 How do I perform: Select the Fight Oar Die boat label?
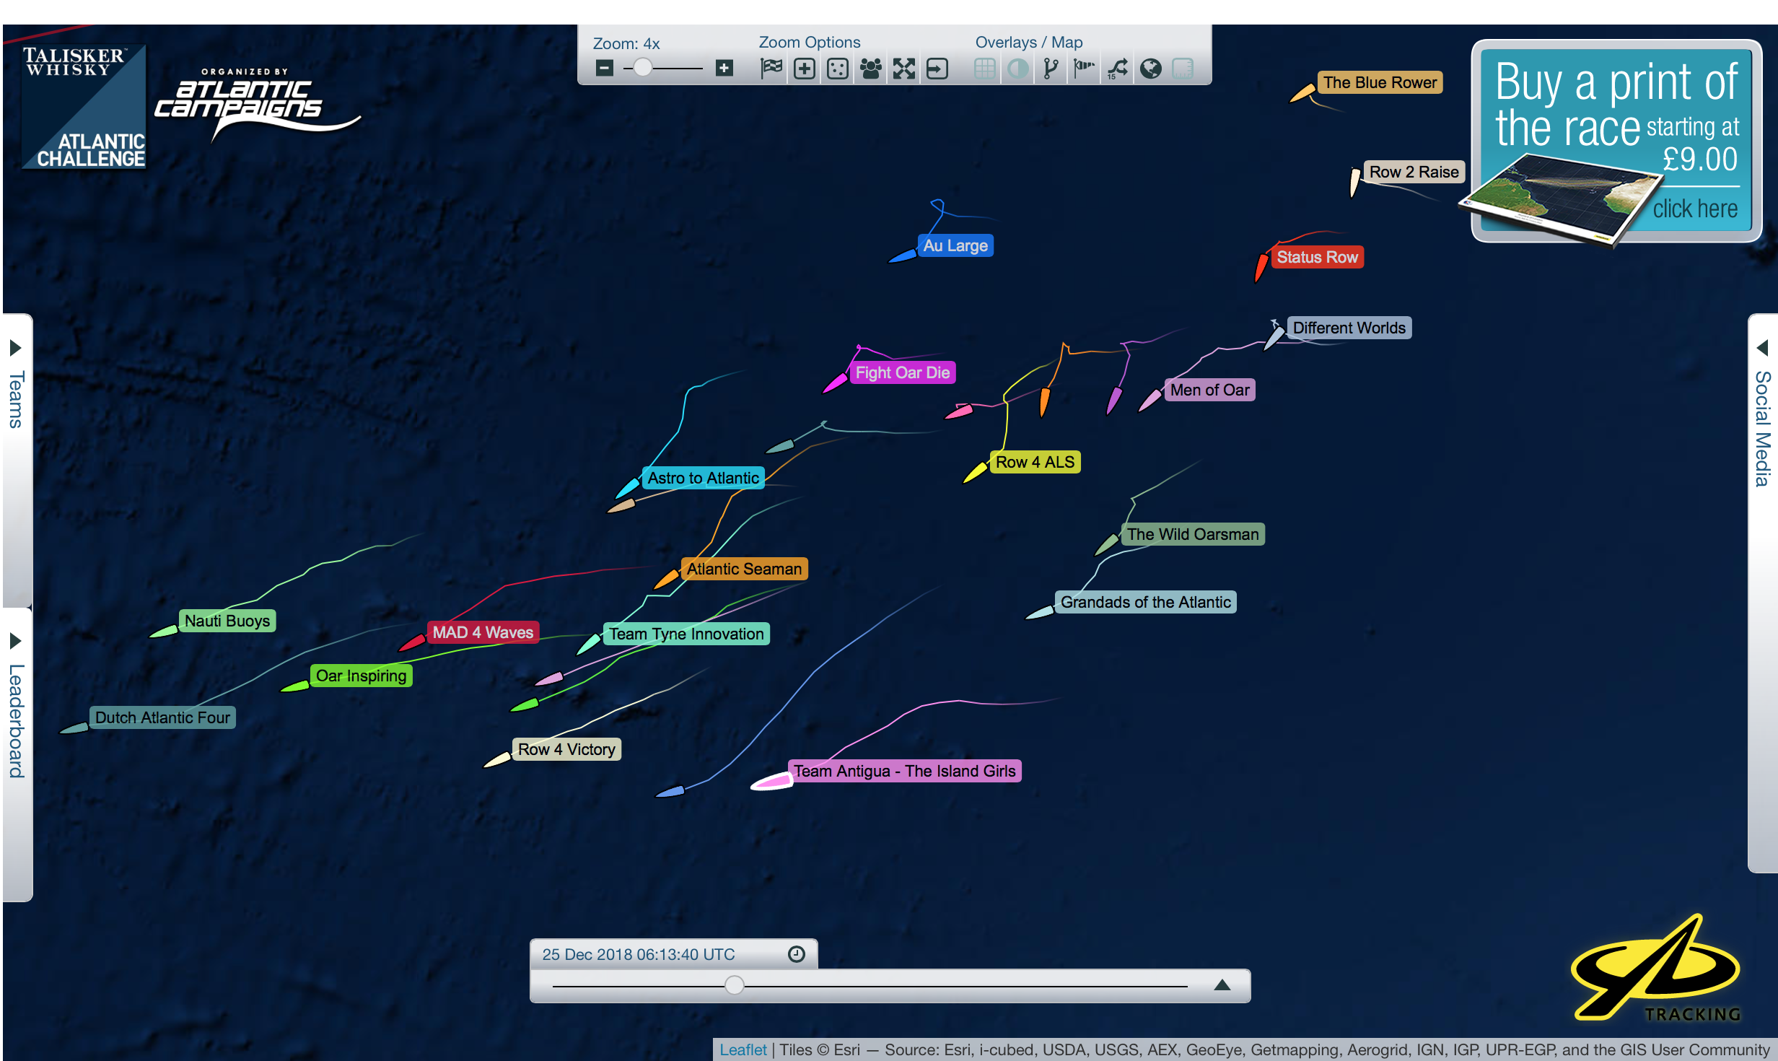click(902, 372)
